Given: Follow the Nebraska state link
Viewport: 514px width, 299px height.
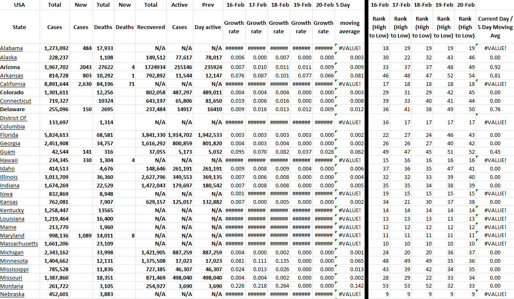Looking at the screenshot, I should 12,294.
